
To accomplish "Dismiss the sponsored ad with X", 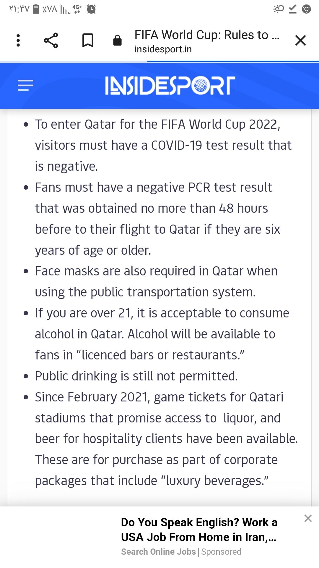I will (308, 518).
